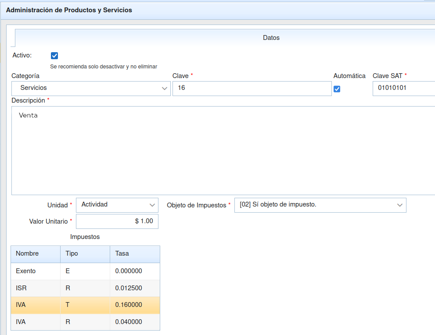
Task: Click the Valor Unitario field showing $ 1.00
Action: [x=117, y=221]
